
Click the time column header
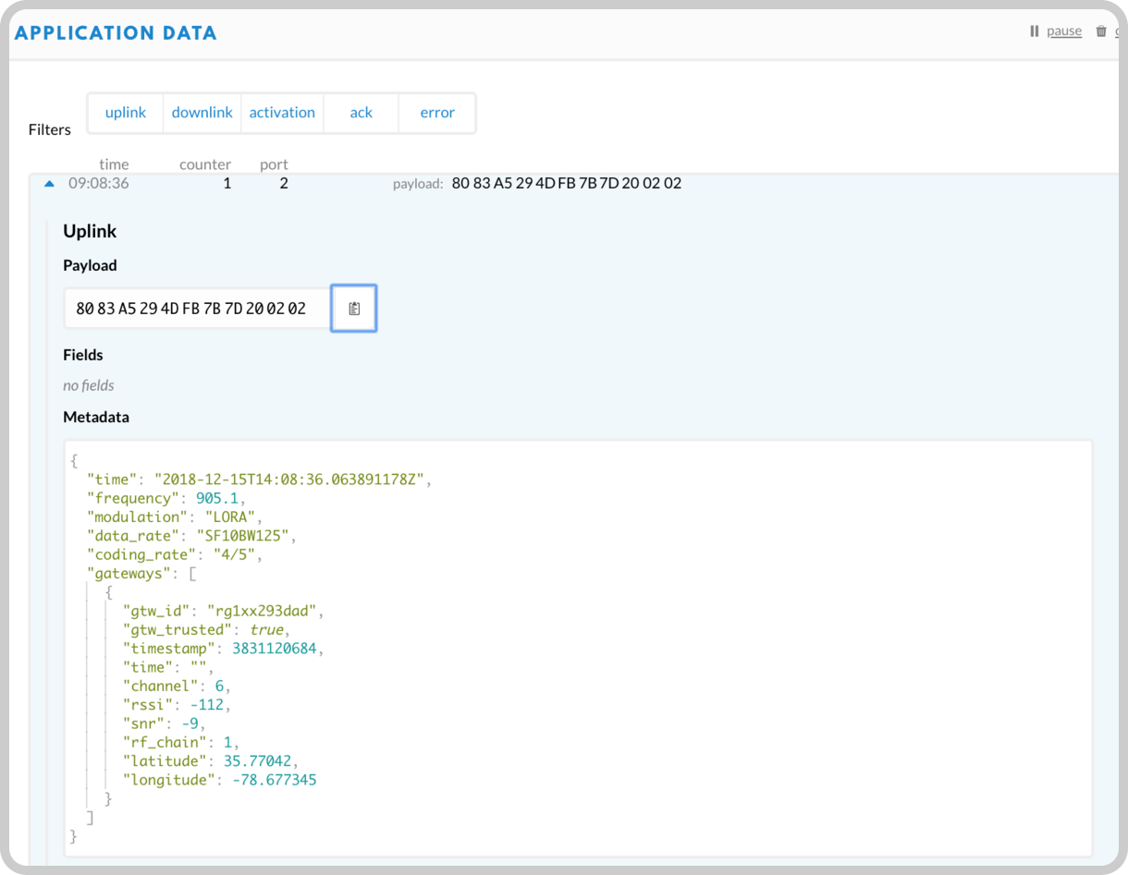pyautogui.click(x=114, y=164)
